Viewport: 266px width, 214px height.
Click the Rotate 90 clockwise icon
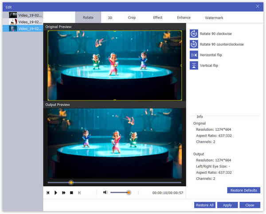194,34
